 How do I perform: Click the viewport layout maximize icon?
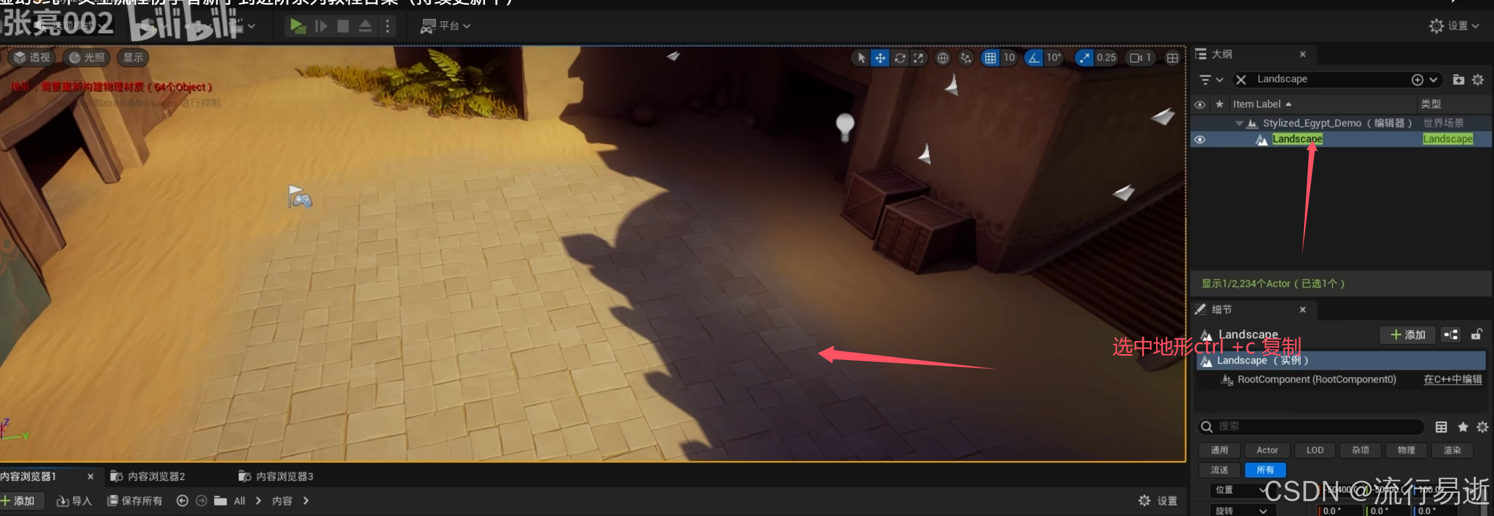pos(1172,58)
